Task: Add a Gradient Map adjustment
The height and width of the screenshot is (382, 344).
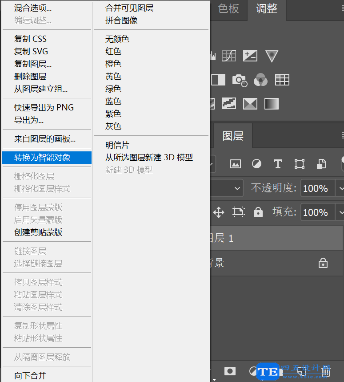Action: point(272,104)
